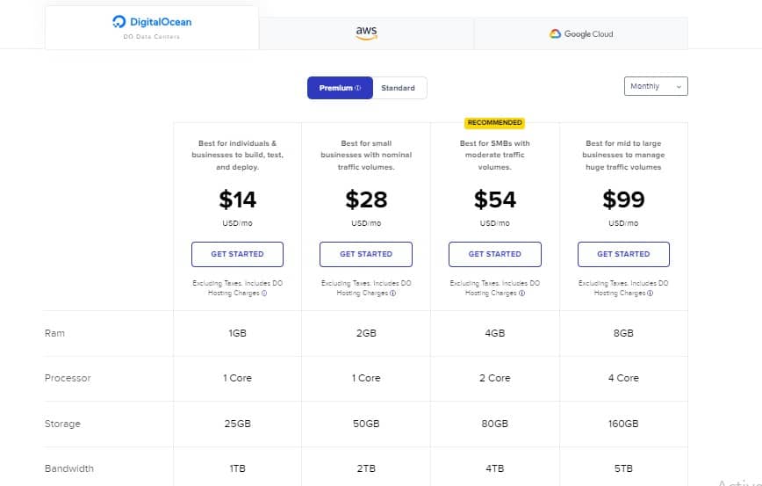Open hosting charges info icon under $28 plan
The image size is (762, 486).
(393, 294)
